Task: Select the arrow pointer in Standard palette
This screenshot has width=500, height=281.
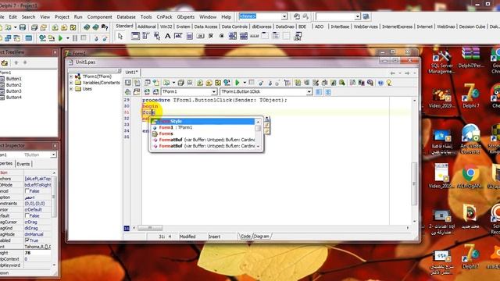Action: pos(120,37)
